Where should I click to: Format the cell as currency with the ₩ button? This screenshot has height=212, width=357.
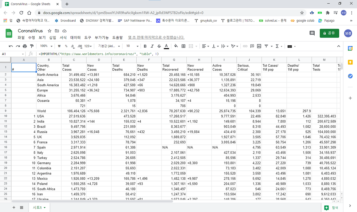[x=59, y=46]
